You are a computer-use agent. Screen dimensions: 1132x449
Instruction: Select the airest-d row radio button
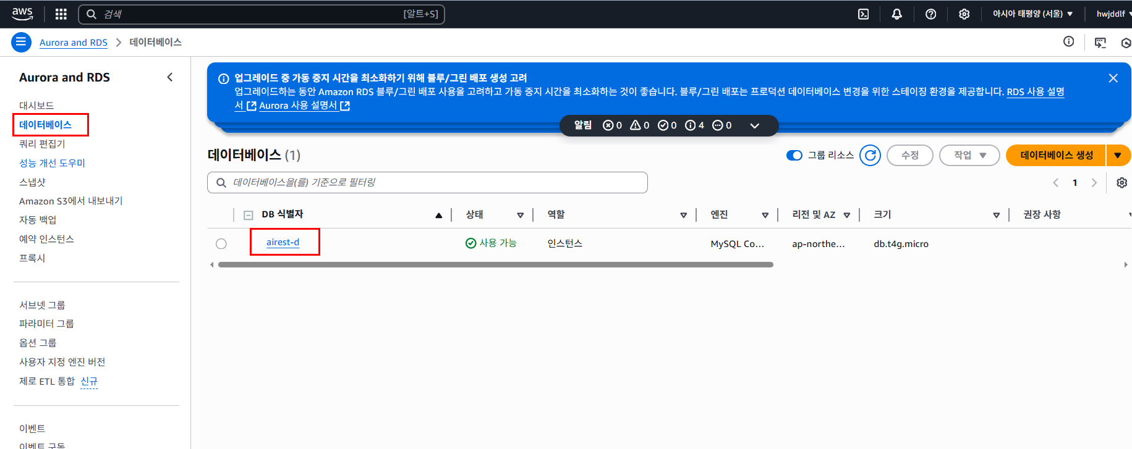pos(221,244)
